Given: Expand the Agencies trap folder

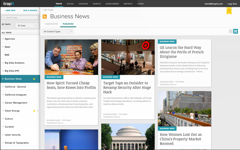Looking at the screenshot, I should [x=3, y=39].
